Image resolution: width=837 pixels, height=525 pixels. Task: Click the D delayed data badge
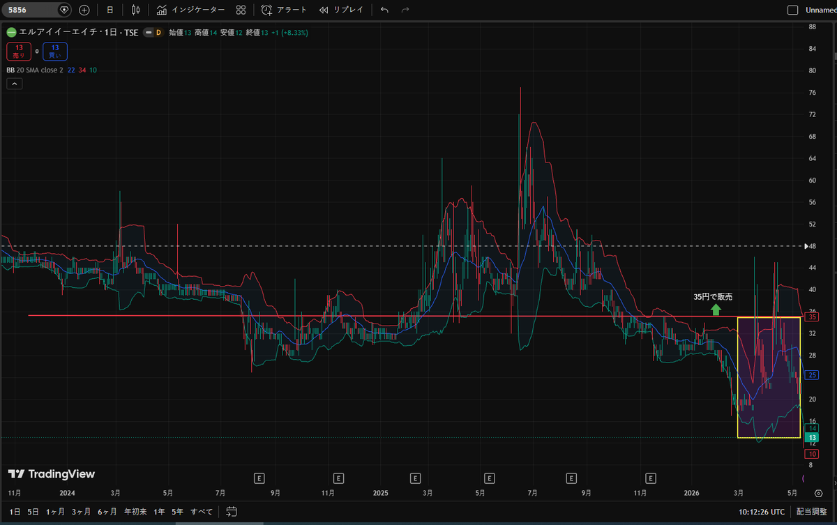click(x=158, y=32)
